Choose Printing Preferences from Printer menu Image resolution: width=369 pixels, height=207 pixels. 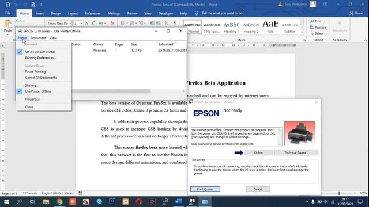pyautogui.click(x=40, y=58)
